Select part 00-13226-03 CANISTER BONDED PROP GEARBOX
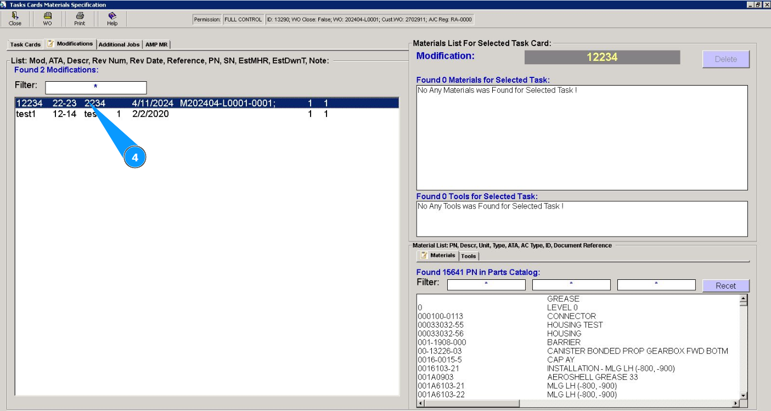 [578, 351]
